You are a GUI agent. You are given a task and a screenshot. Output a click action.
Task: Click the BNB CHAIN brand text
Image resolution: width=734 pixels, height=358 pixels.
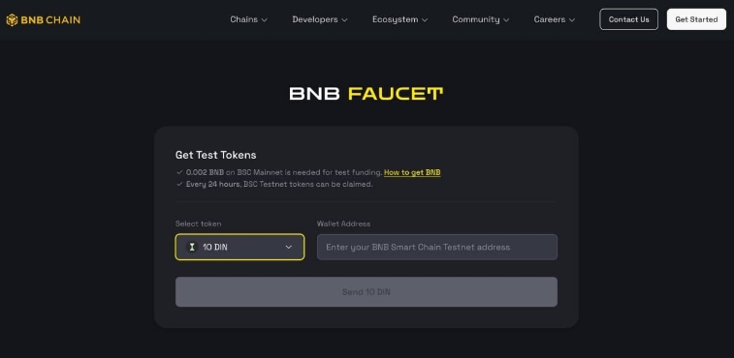[x=50, y=20]
